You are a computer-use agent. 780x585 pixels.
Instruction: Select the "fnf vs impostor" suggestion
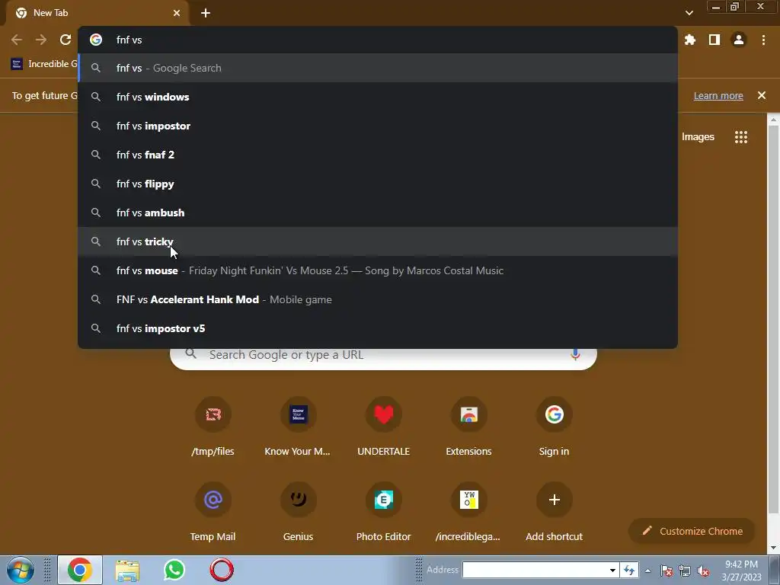click(378, 126)
